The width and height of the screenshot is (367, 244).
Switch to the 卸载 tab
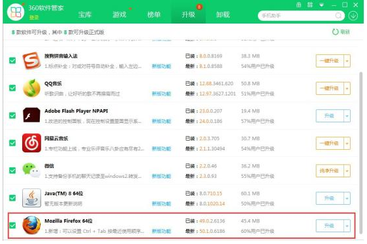[x=223, y=14]
